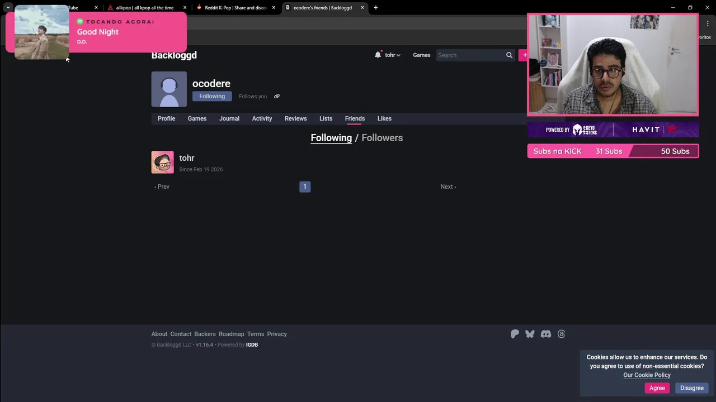Agree to non-essential cookies
716x402 pixels.
tap(657, 388)
